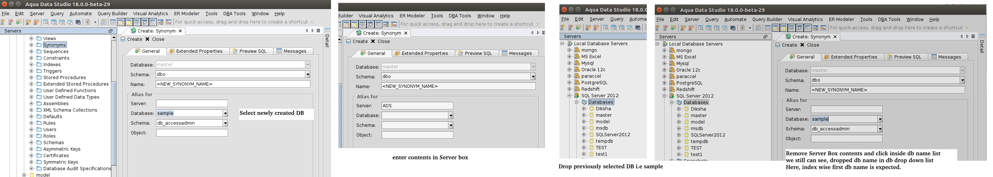Click Create button in window with Server ADS
The image size is (993, 177).
(x=357, y=42)
